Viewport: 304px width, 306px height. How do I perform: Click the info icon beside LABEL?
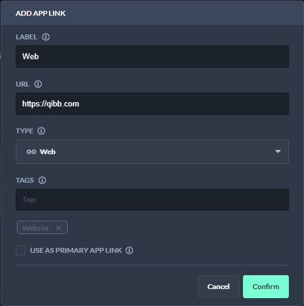(x=46, y=37)
